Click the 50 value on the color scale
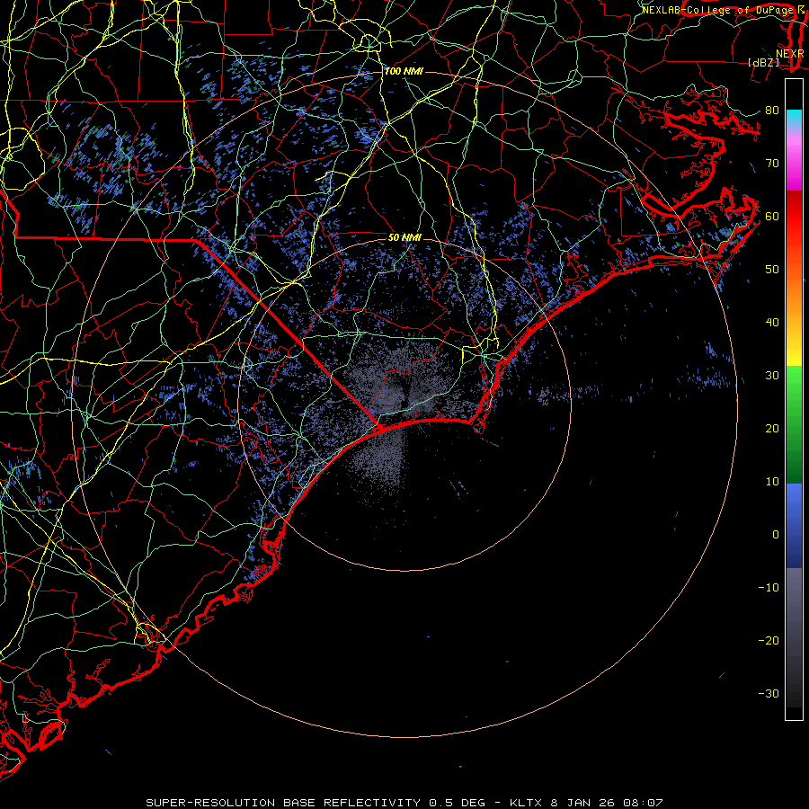This screenshot has width=809, height=809. (x=772, y=270)
